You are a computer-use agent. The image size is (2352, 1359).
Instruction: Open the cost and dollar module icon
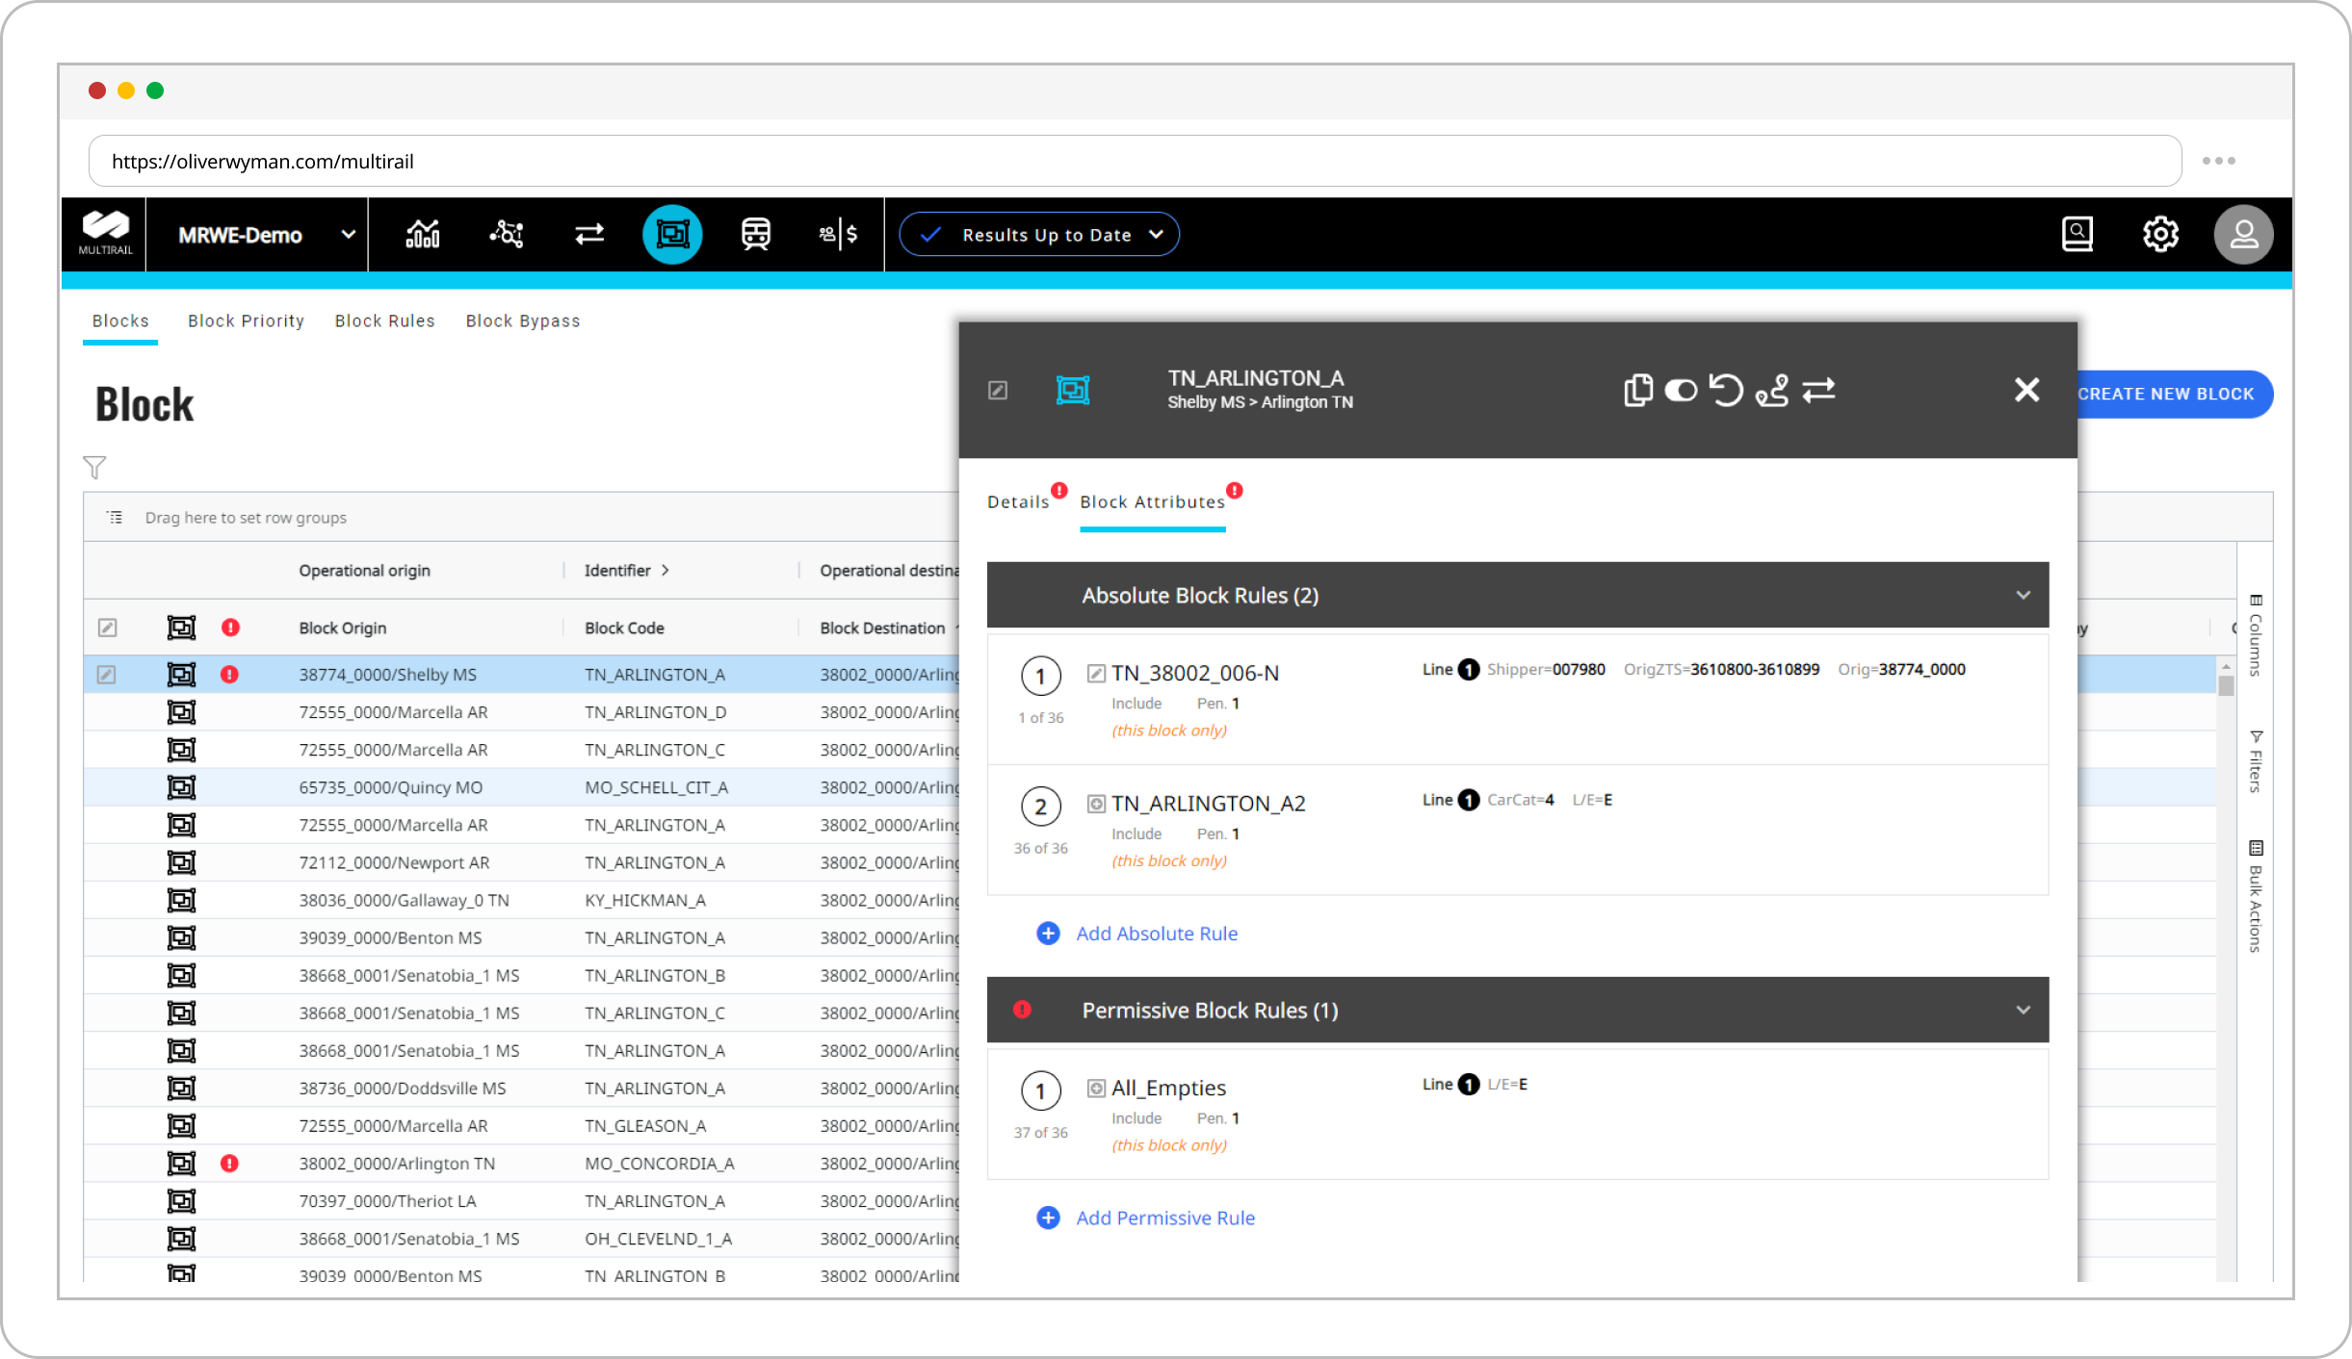click(838, 234)
